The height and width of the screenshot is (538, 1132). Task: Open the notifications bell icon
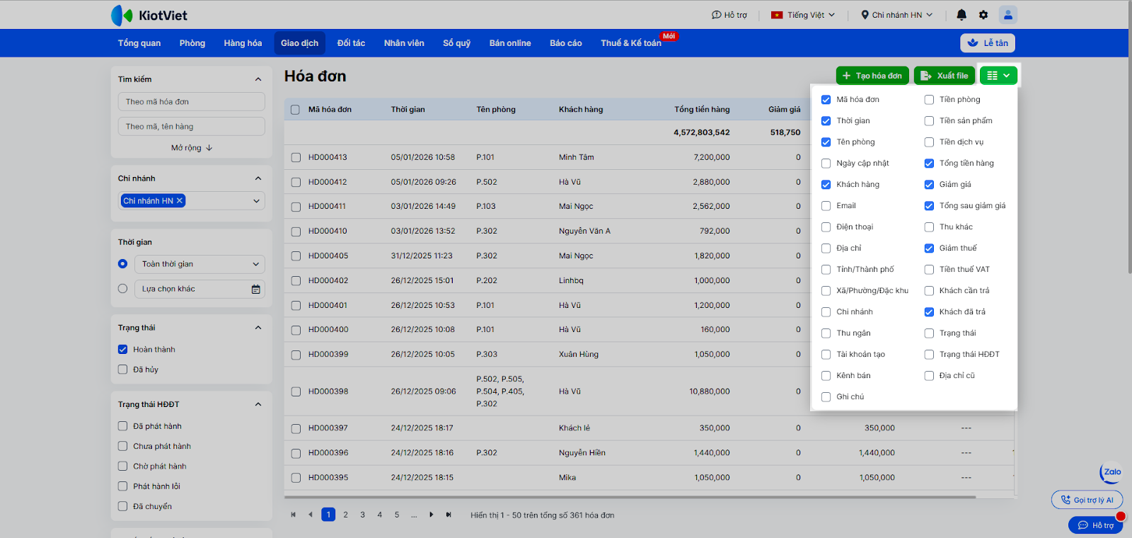pos(961,15)
